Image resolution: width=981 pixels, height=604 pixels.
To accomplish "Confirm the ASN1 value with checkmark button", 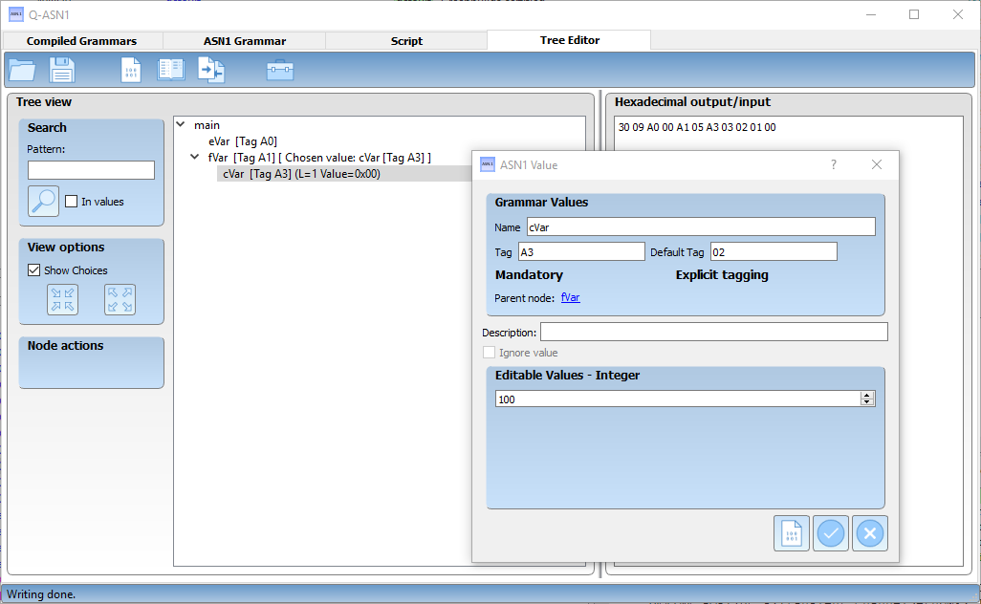I will (831, 533).
